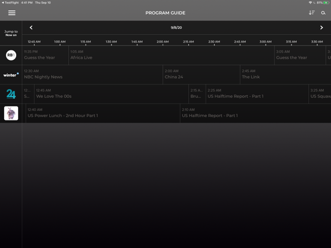Tap the 1:30 AM timeline marker
The image size is (331, 248).
tap(112, 42)
